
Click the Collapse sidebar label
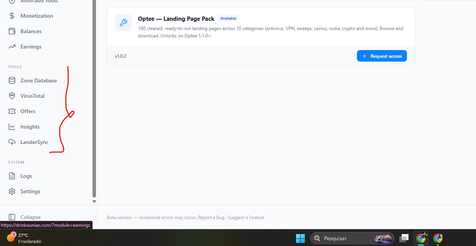point(30,217)
